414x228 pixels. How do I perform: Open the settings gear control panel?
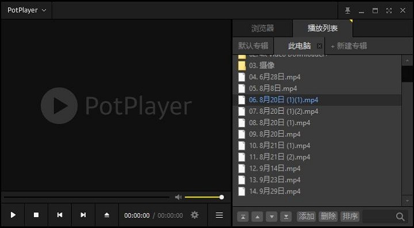pos(194,215)
